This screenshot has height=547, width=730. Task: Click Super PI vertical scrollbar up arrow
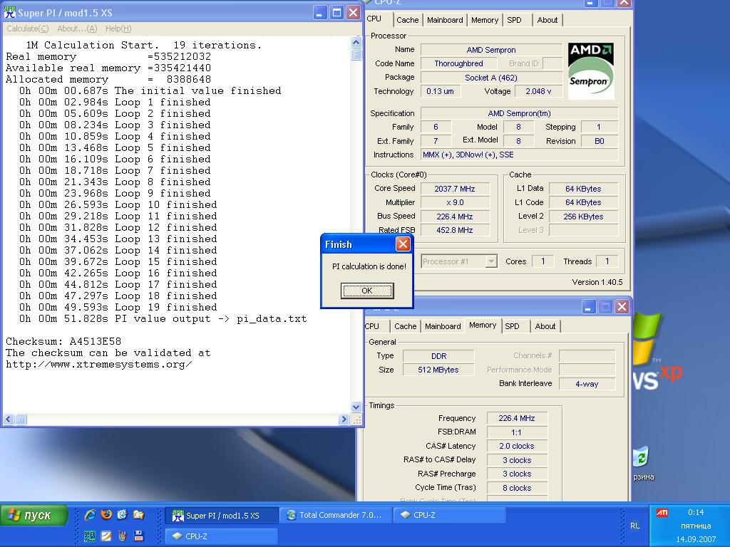(356, 42)
